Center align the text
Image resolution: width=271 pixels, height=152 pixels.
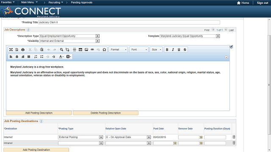point(17,57)
